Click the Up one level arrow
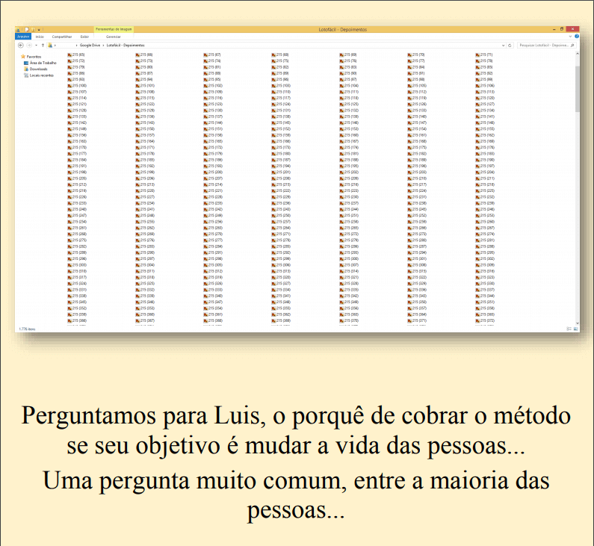 coord(42,46)
